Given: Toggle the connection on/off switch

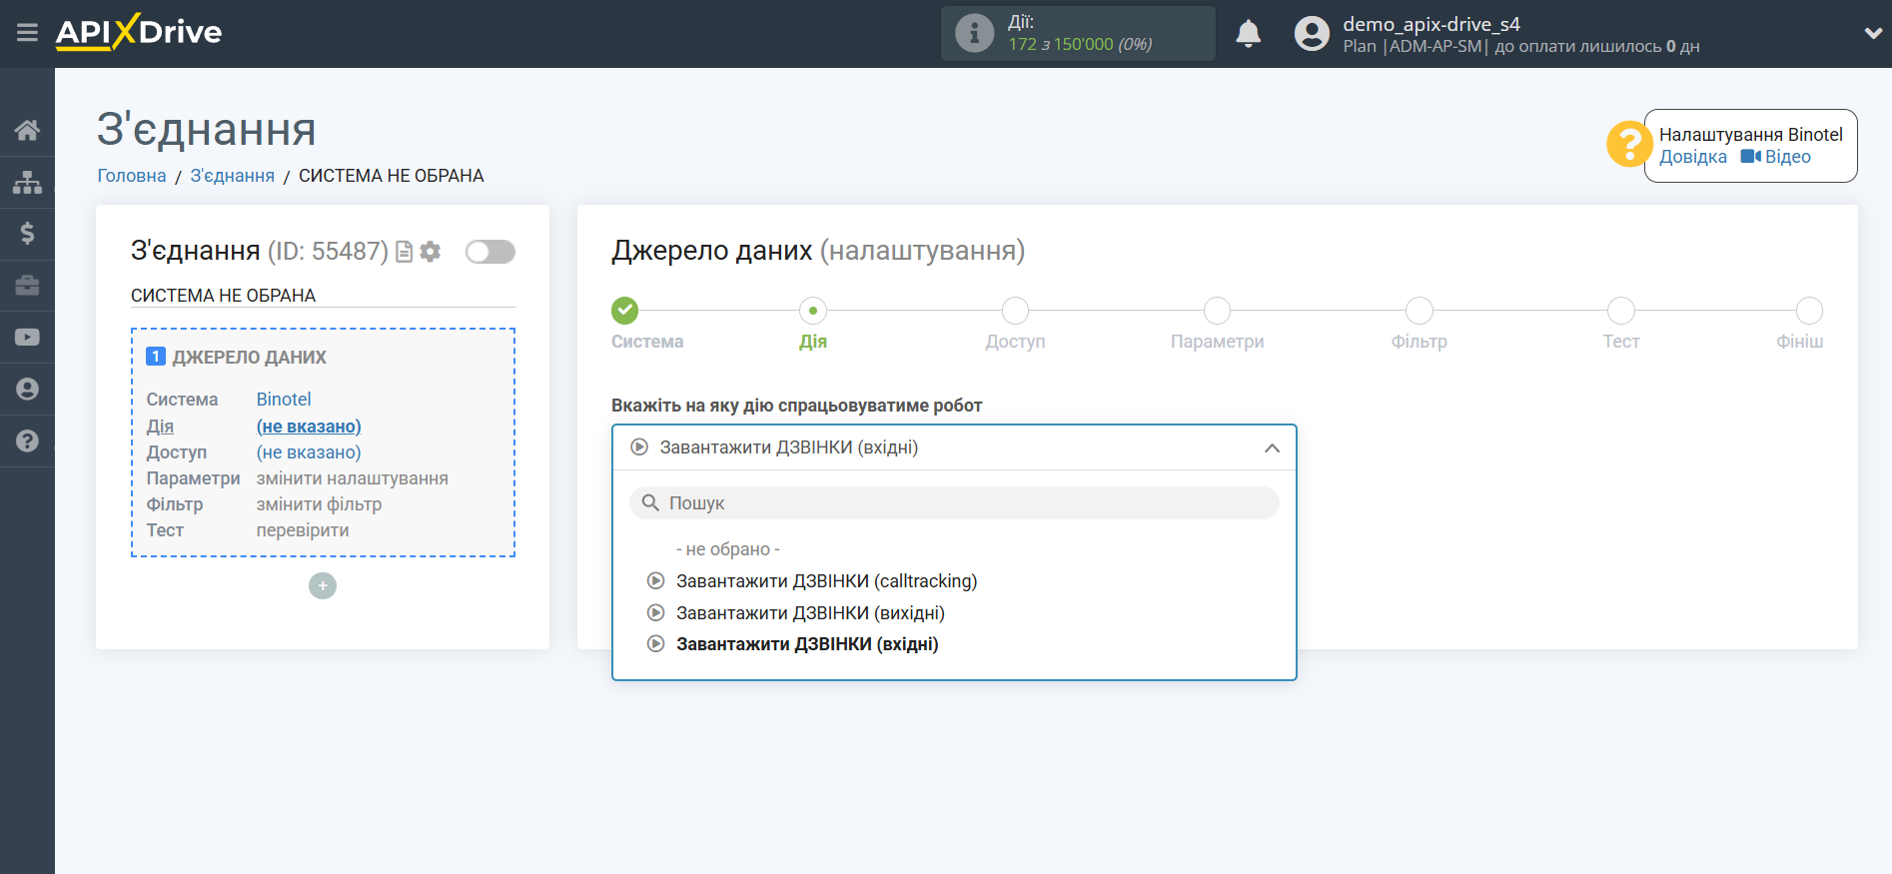Looking at the screenshot, I should (490, 252).
